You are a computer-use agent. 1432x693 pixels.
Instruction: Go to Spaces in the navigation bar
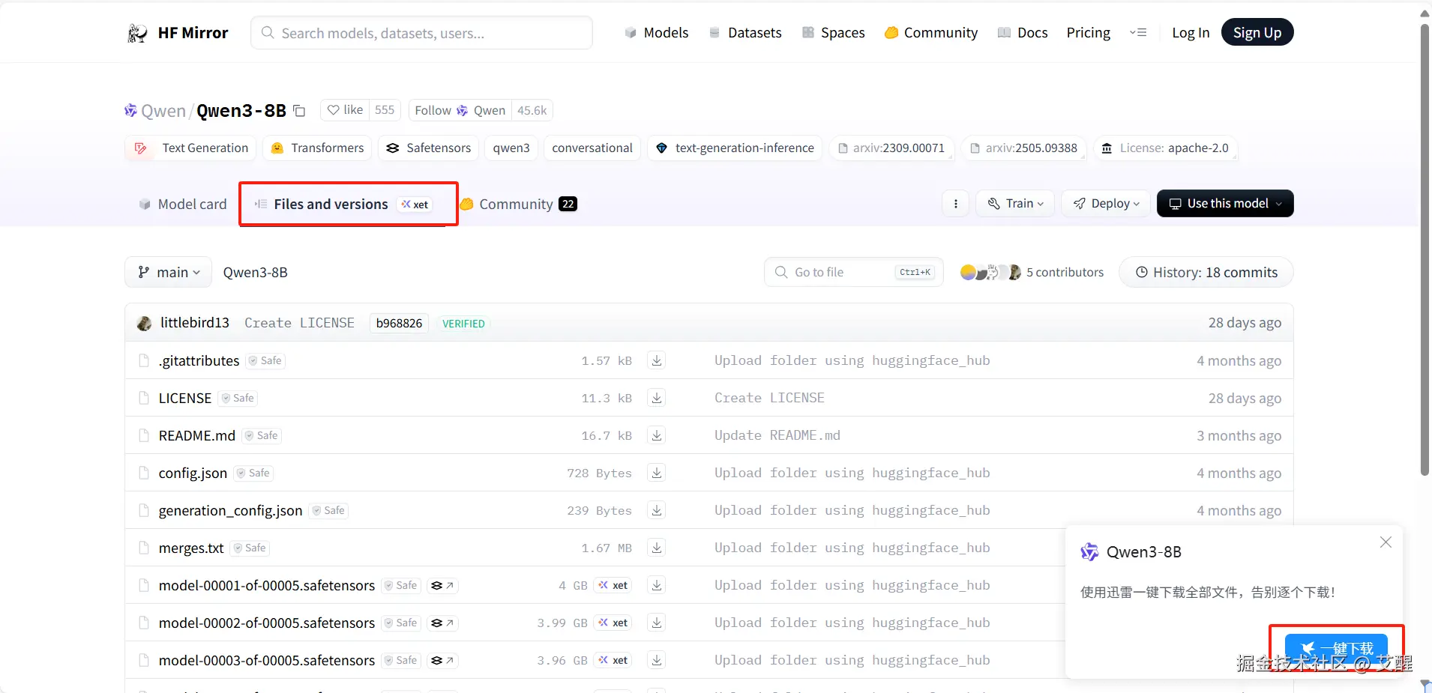(834, 33)
